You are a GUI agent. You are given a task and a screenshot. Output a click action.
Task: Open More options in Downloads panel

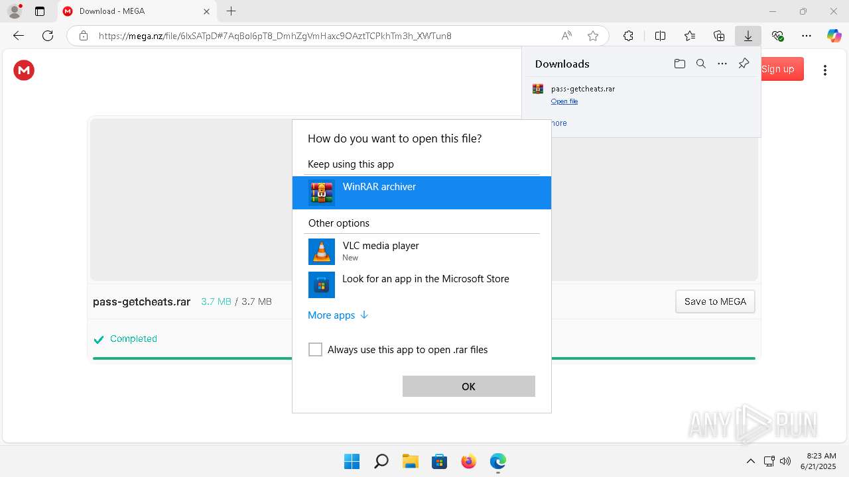pos(722,64)
